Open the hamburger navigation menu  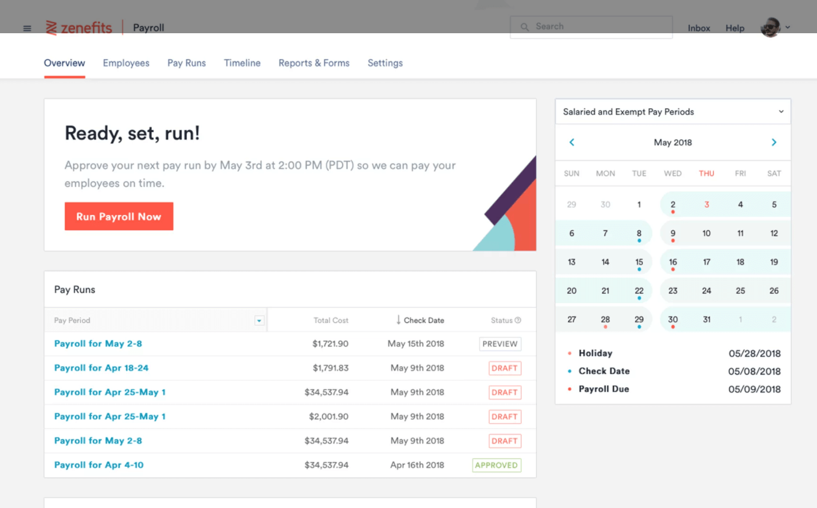[x=26, y=27]
